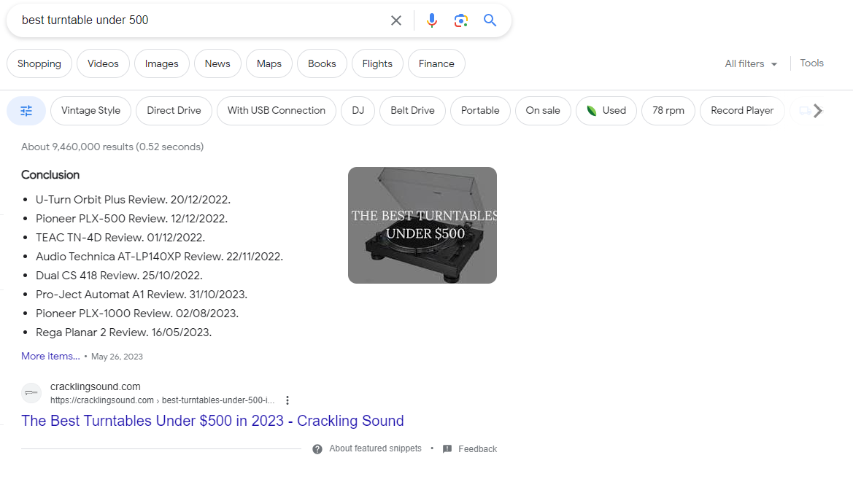Clear the search query with X icon
The width and height of the screenshot is (853, 482).
396,20
